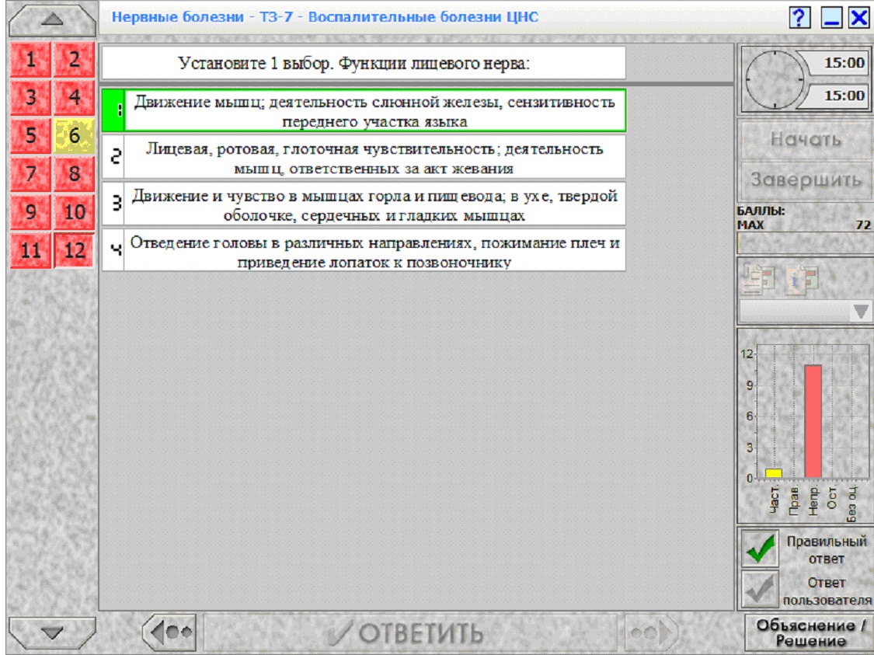Click the red incorrect-answers bar in chart

pos(813,421)
